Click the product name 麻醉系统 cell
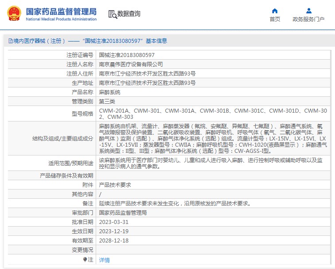The image size is (335, 269). [109, 92]
